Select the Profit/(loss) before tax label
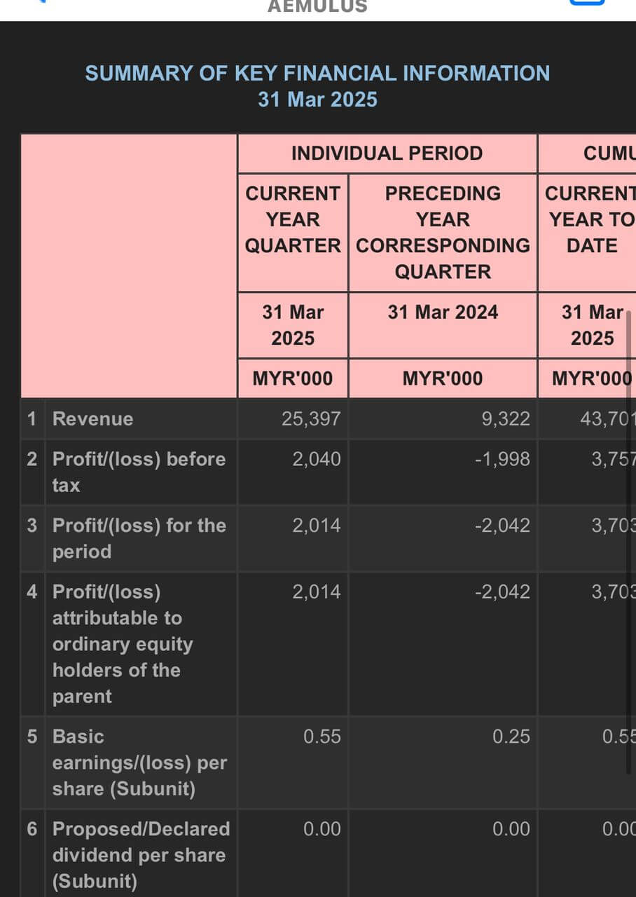The image size is (636, 897). 139,472
